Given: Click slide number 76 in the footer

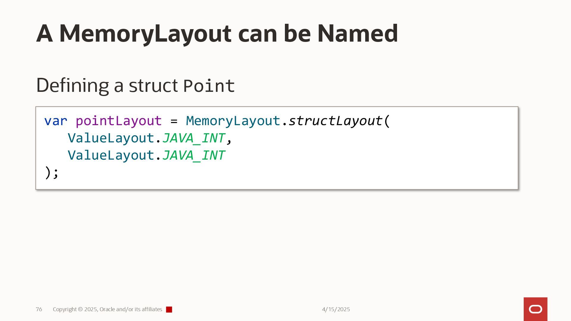Looking at the screenshot, I should 39,309.
